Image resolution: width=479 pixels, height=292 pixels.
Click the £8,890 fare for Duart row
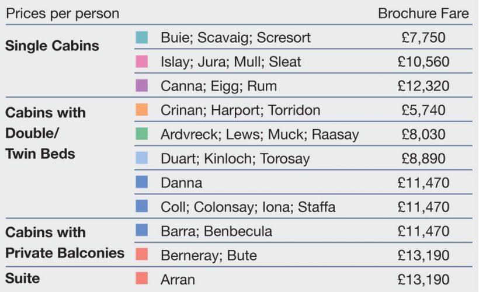[424, 159]
